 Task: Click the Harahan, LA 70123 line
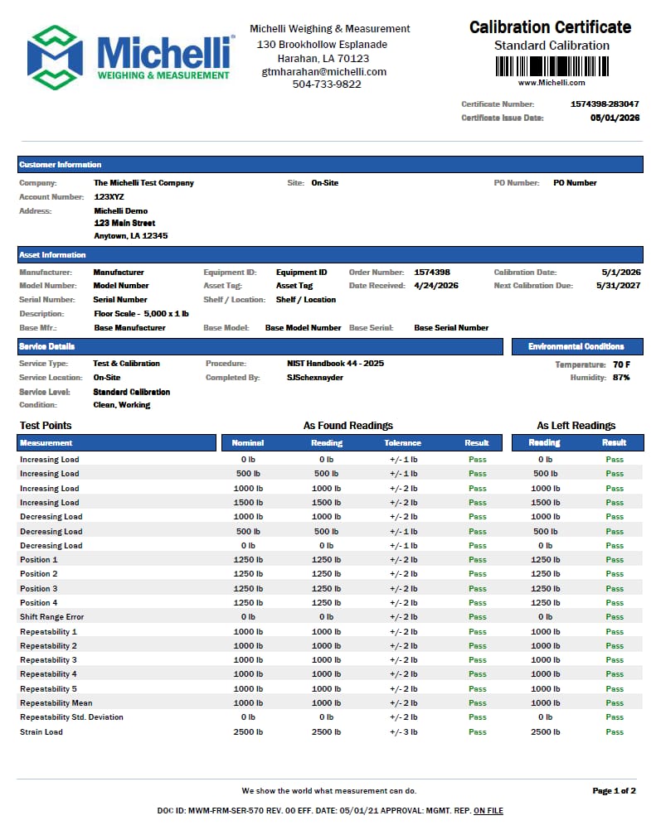pos(323,58)
